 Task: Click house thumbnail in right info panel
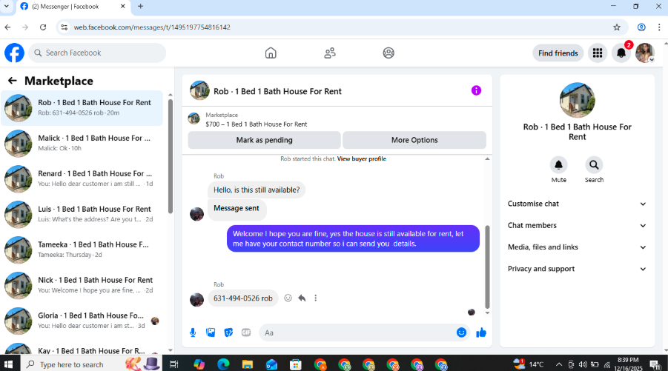tap(578, 100)
